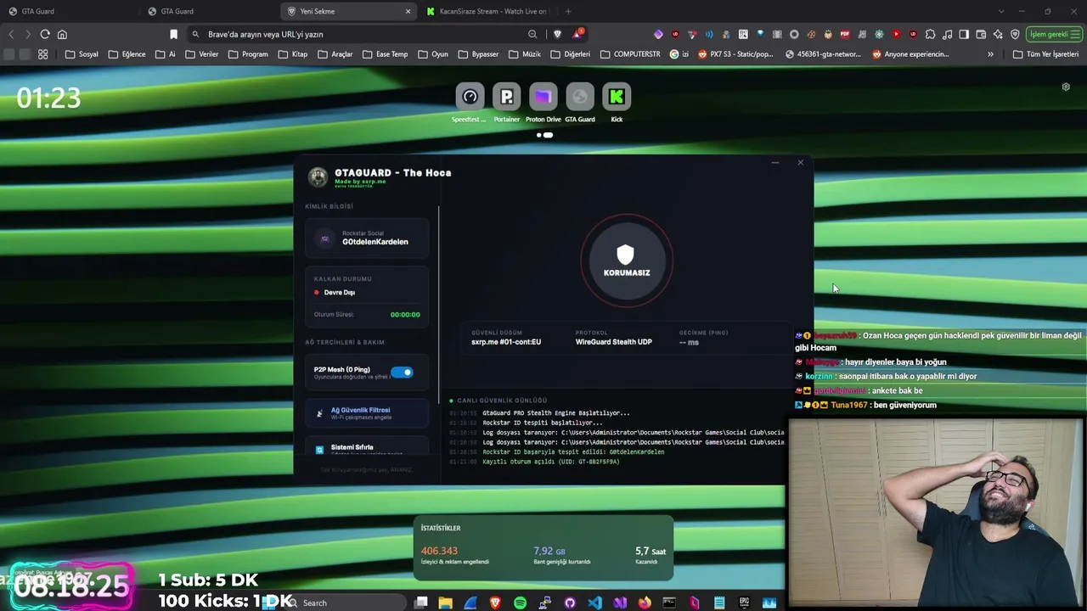This screenshot has height=611, width=1087.
Task: Open the Diğerleri bookmarks folder
Action: click(570, 54)
